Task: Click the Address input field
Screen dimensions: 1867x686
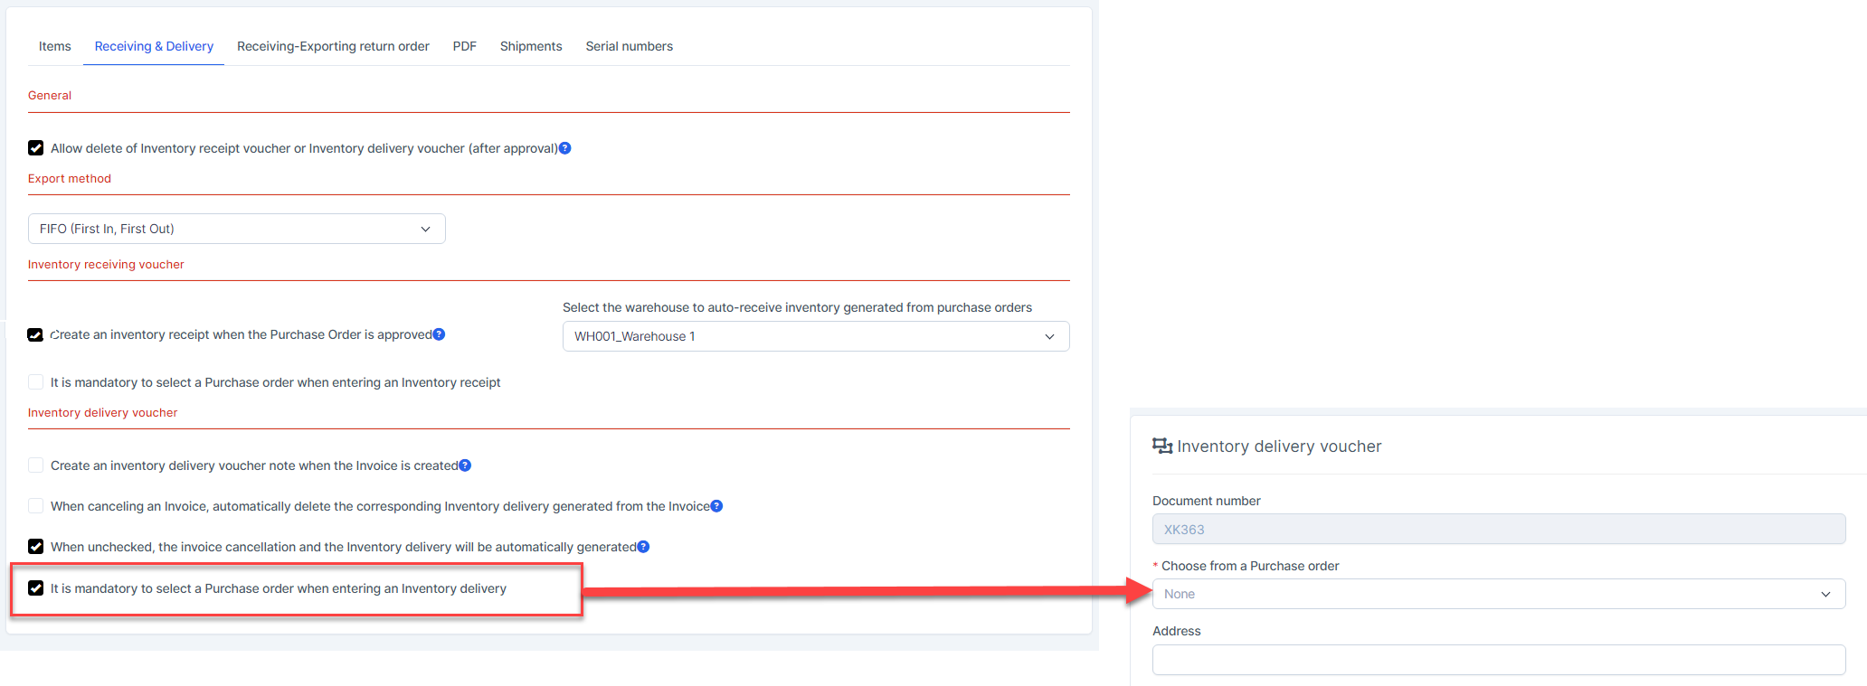Action: (1498, 660)
